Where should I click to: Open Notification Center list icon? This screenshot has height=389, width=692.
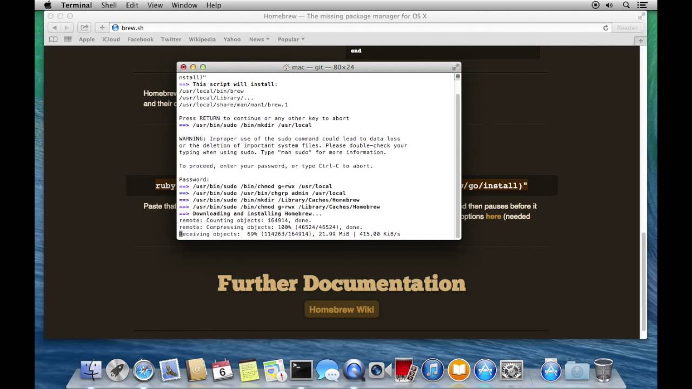point(642,5)
